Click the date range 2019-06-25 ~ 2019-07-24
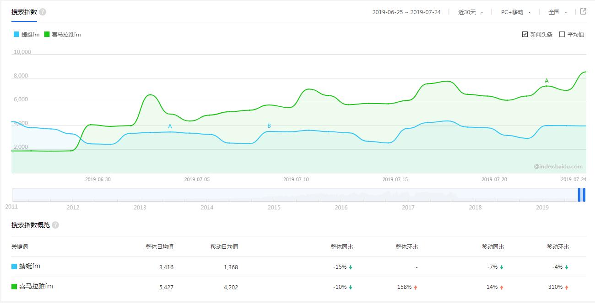The image size is (595, 303). point(406,12)
